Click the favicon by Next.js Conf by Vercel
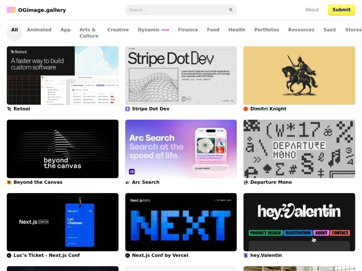Image resolution: width=362 pixels, height=271 pixels. [127, 255]
